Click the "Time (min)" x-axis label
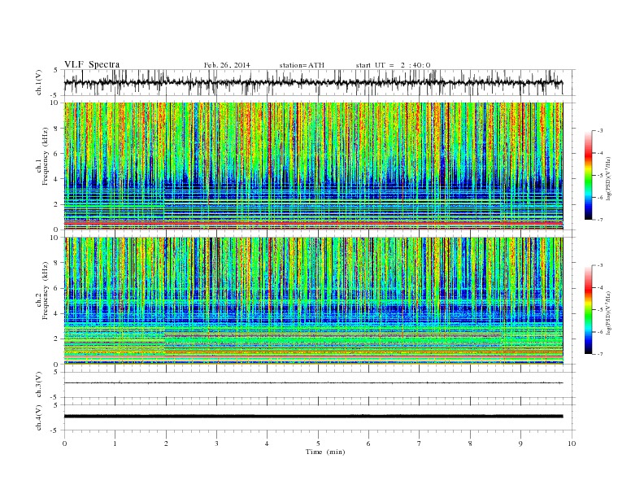The image size is (644, 498). 325,452
